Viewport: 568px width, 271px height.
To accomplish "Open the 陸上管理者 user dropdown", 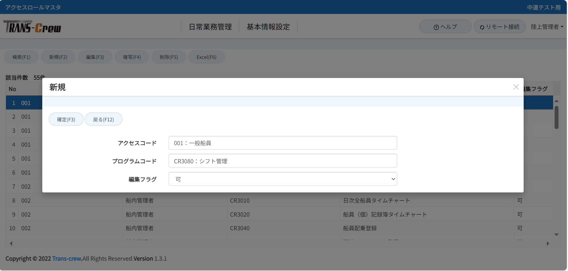I will [x=547, y=27].
